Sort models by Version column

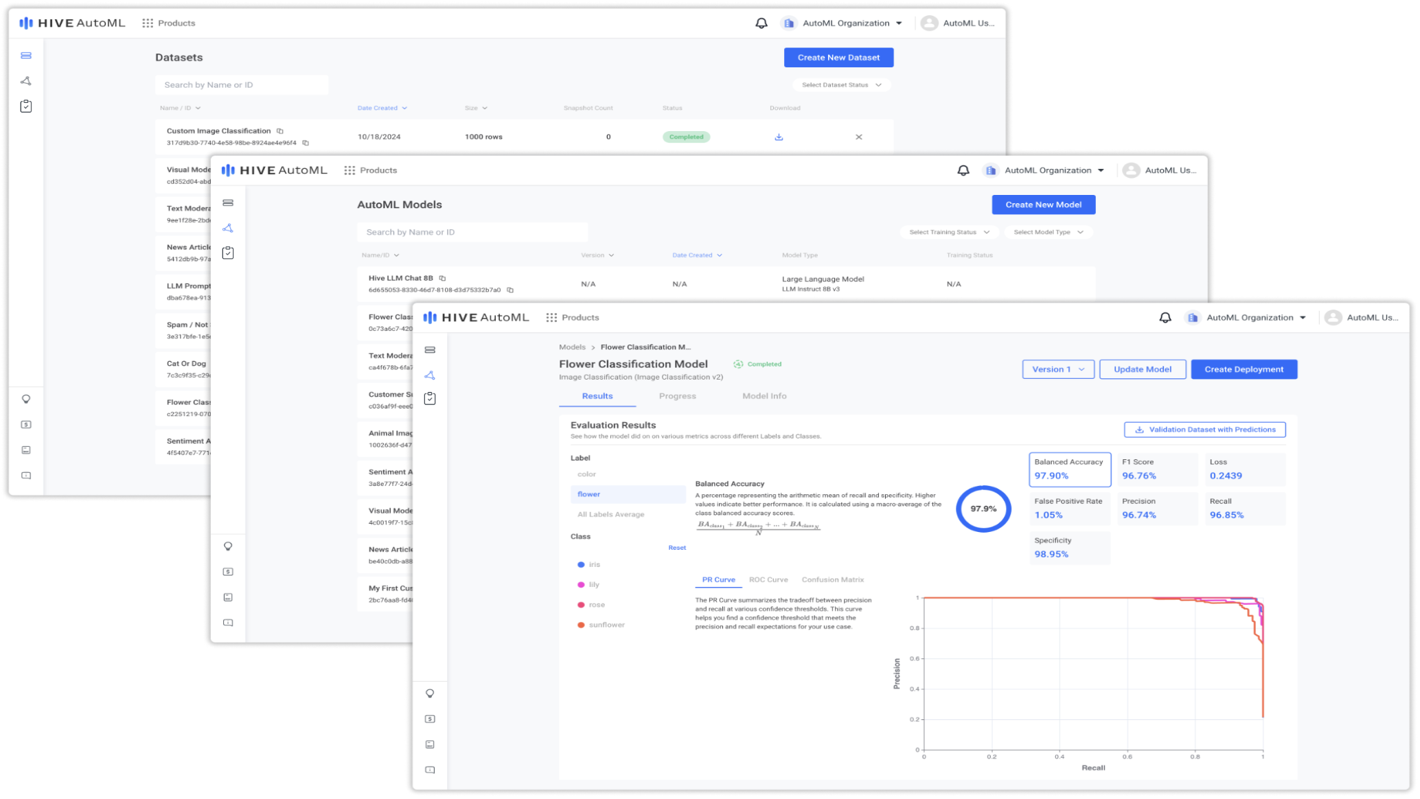tap(597, 255)
